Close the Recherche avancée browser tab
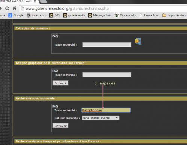 pyautogui.click(x=35, y=1)
